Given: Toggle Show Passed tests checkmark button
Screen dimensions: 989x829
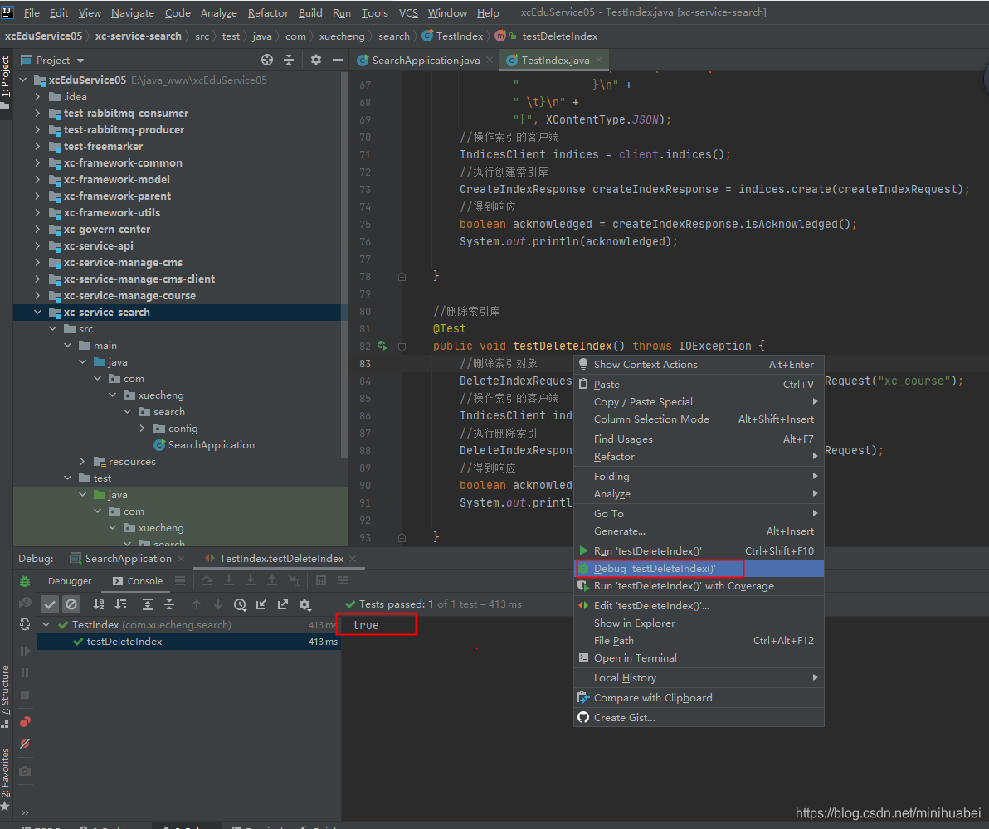Looking at the screenshot, I should point(50,604).
